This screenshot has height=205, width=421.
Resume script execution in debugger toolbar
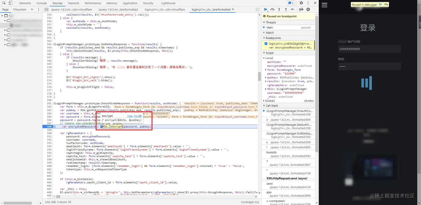(x=266, y=9)
